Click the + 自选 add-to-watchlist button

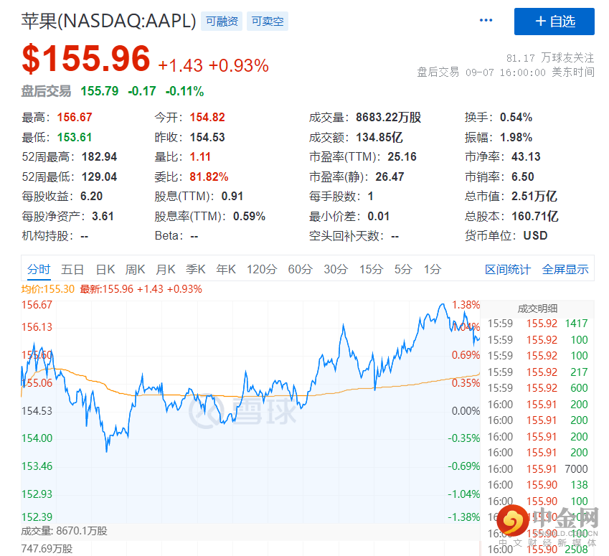pyautogui.click(x=554, y=22)
